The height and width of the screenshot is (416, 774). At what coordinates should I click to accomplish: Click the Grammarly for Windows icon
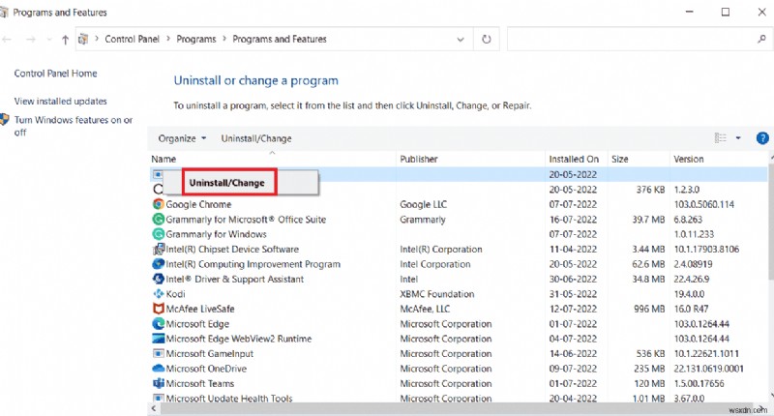coord(159,234)
